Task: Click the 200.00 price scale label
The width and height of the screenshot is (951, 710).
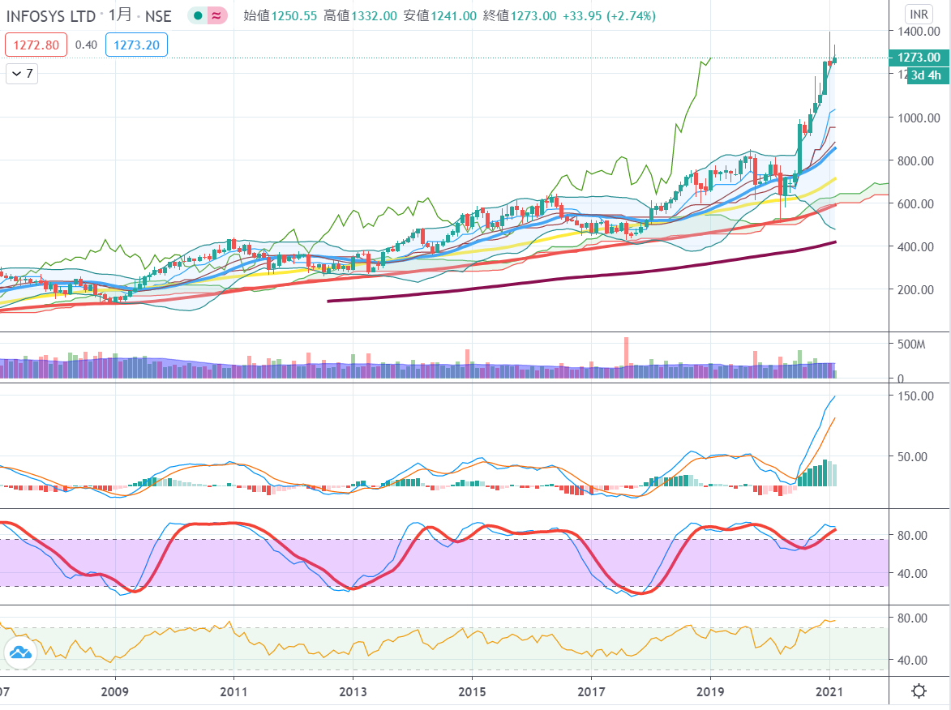Action: tap(916, 290)
